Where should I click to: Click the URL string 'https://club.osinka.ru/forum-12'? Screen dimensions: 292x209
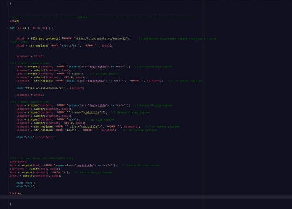coord(101,39)
